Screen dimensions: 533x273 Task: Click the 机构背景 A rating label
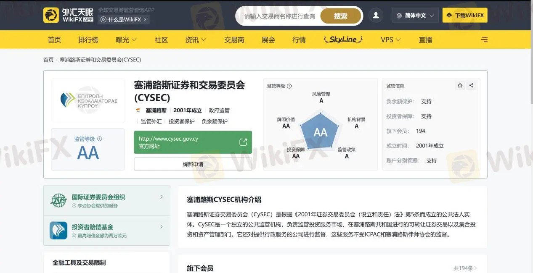pos(356,123)
